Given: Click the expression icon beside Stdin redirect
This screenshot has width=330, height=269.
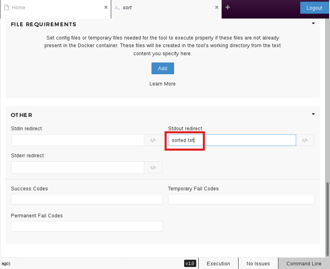Looking at the screenshot, I should point(153,140).
